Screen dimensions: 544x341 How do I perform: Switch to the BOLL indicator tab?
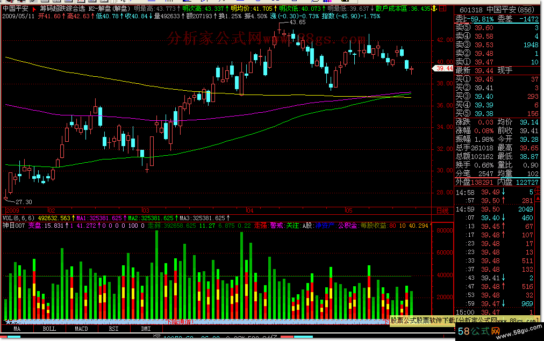49,329
